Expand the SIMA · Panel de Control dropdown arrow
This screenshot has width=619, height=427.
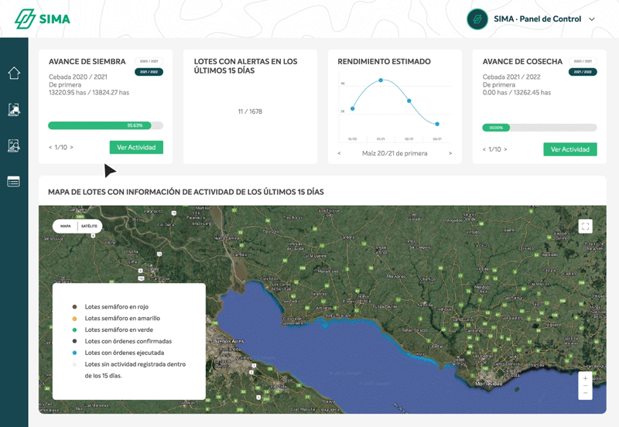tap(592, 19)
